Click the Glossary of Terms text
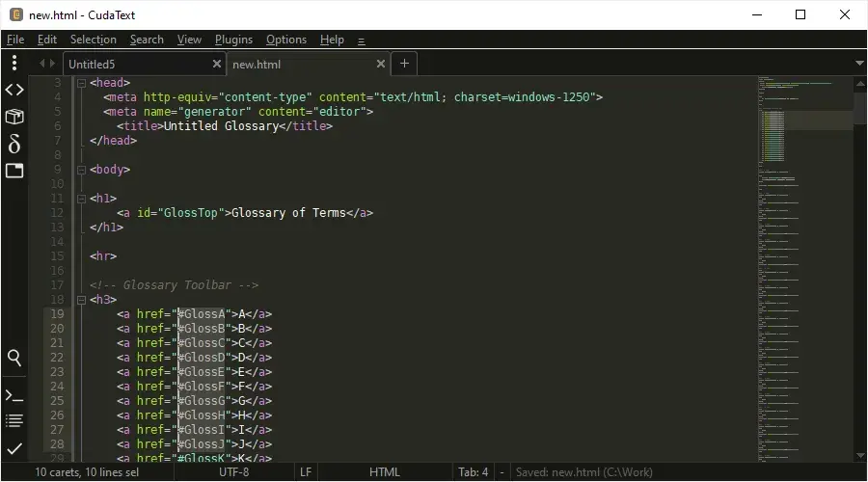 point(288,213)
